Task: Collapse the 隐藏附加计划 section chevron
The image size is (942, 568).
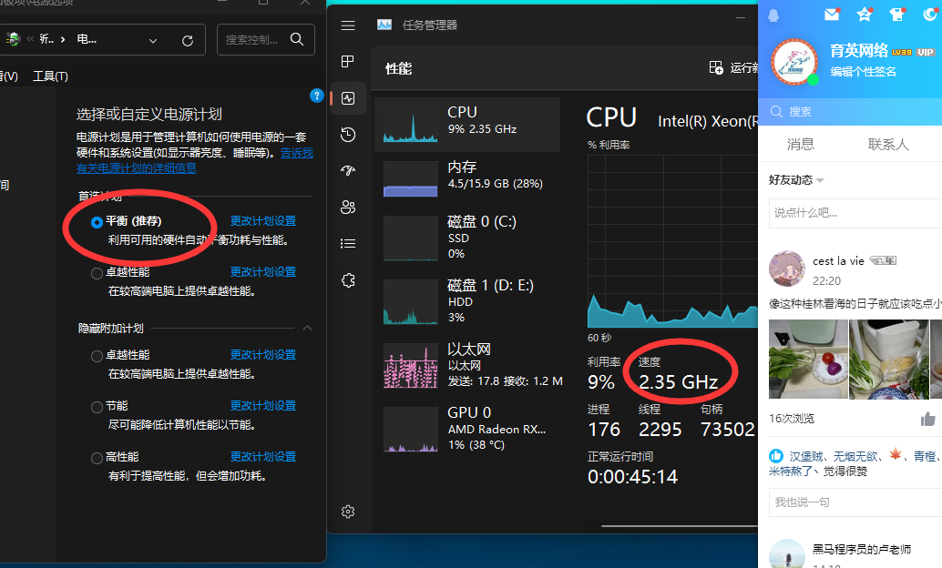Action: (x=307, y=328)
